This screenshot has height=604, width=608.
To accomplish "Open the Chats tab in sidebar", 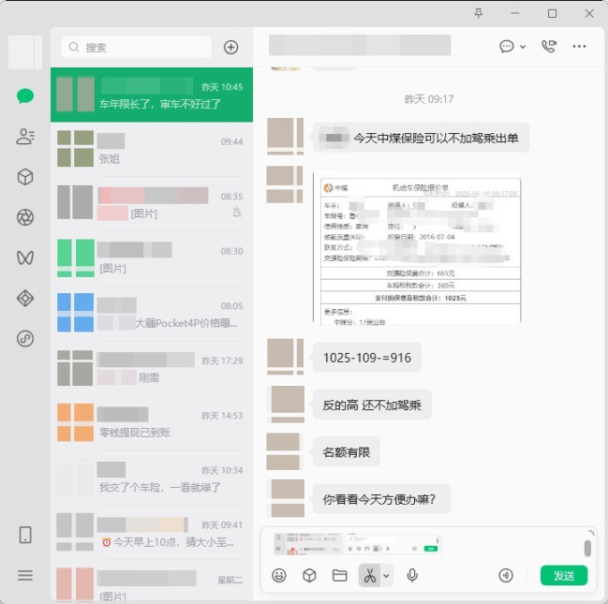I will point(25,96).
